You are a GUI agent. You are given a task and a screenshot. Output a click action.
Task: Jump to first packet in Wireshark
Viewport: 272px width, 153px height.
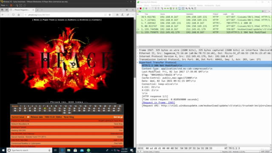[174, 8]
